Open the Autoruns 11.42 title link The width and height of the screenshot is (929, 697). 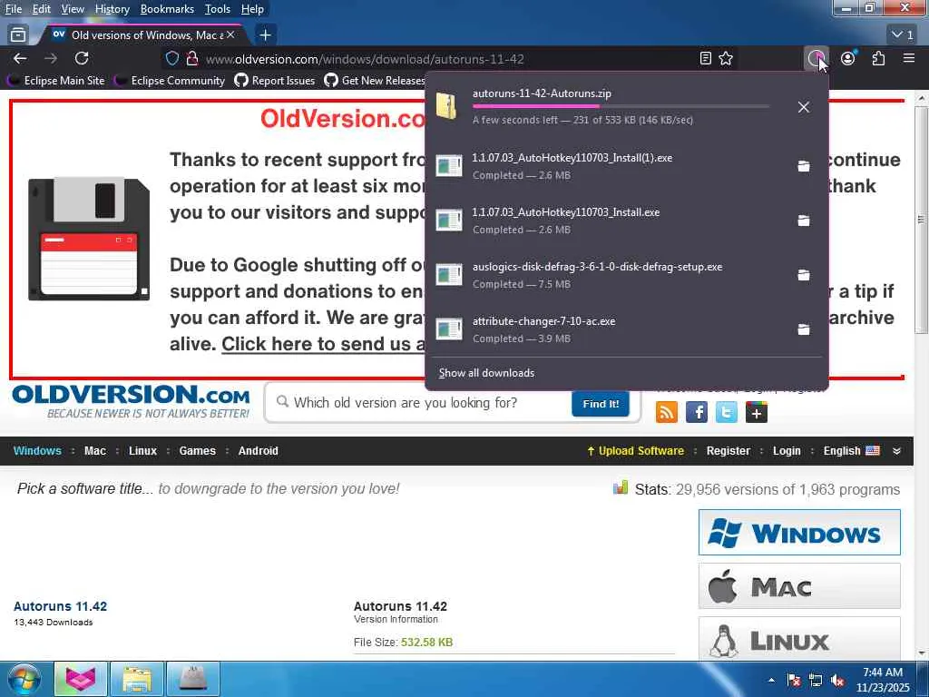[x=60, y=606]
